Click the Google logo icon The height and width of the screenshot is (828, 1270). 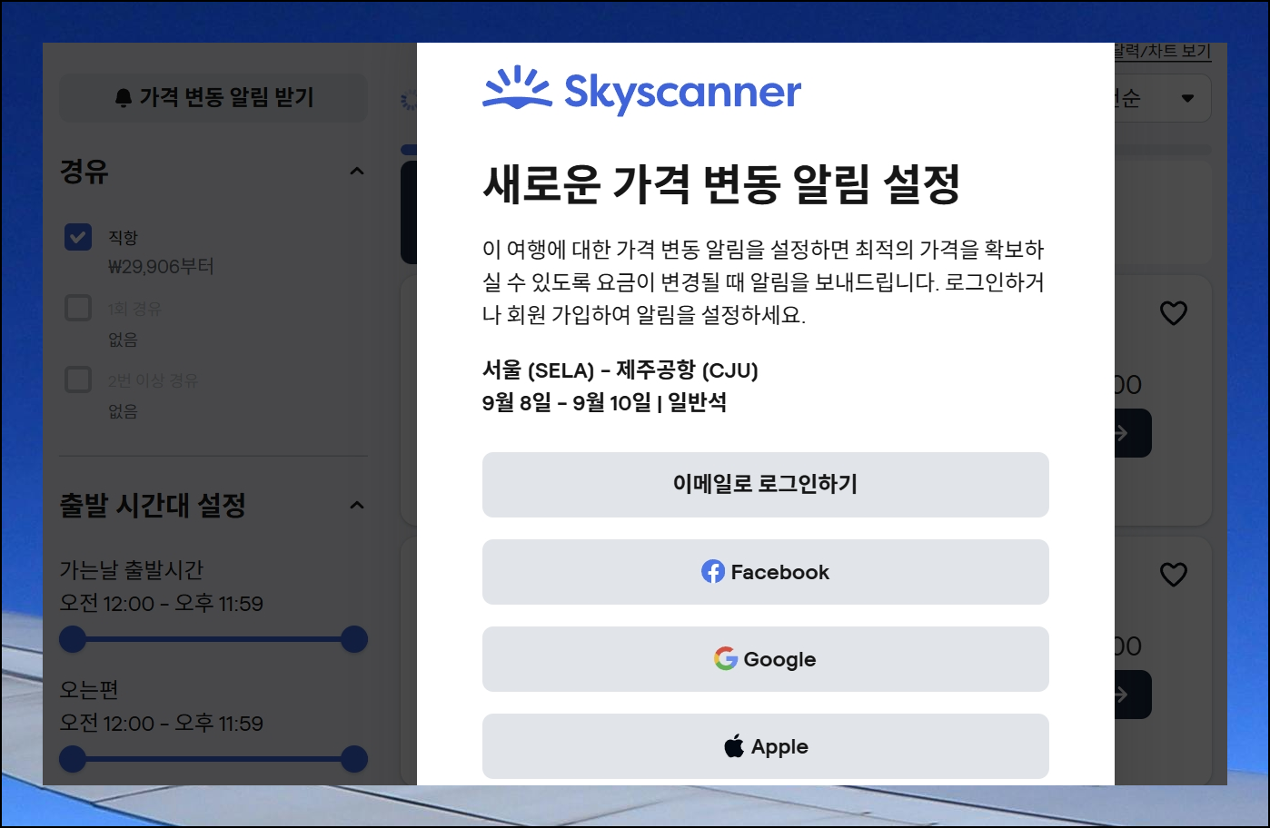726,658
